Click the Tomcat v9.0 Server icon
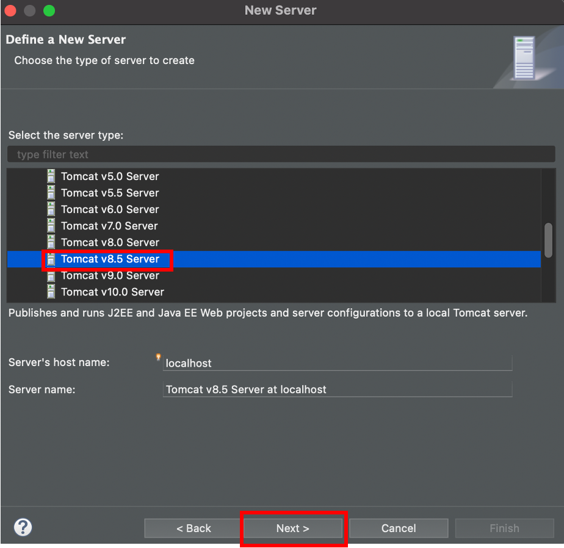 pos(51,275)
